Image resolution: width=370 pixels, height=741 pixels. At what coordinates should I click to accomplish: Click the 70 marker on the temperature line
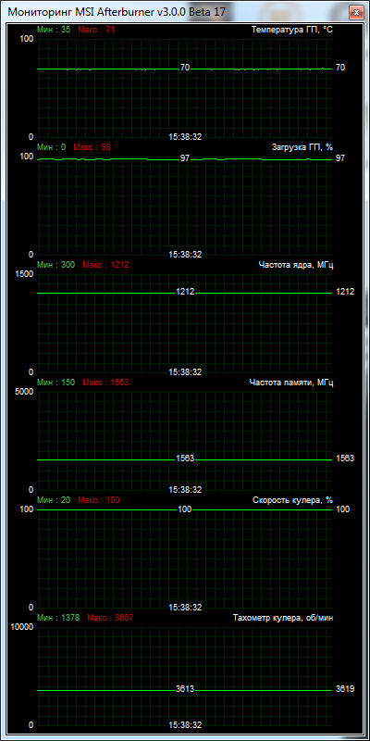coord(185,68)
